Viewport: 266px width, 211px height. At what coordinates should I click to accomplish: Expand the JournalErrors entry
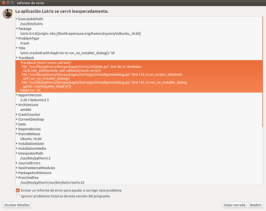pyautogui.click(x=16, y=163)
